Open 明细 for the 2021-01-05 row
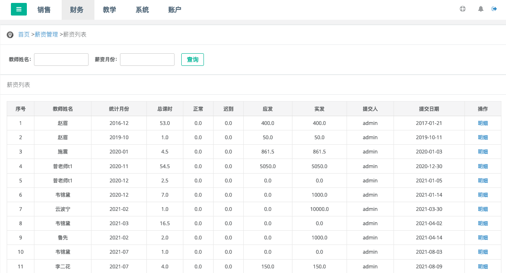 click(x=483, y=180)
